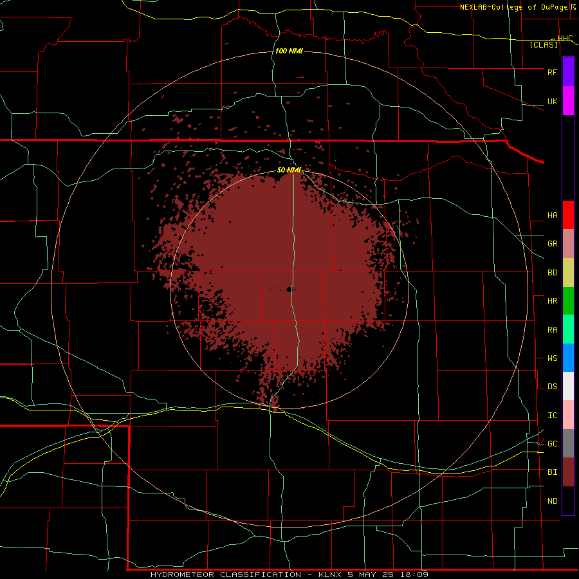Screen dimensions: 579x579
Task: Click the KLNX station identifier
Action: 329,574
